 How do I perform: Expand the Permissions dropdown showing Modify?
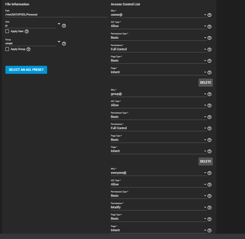[x=159, y=207]
